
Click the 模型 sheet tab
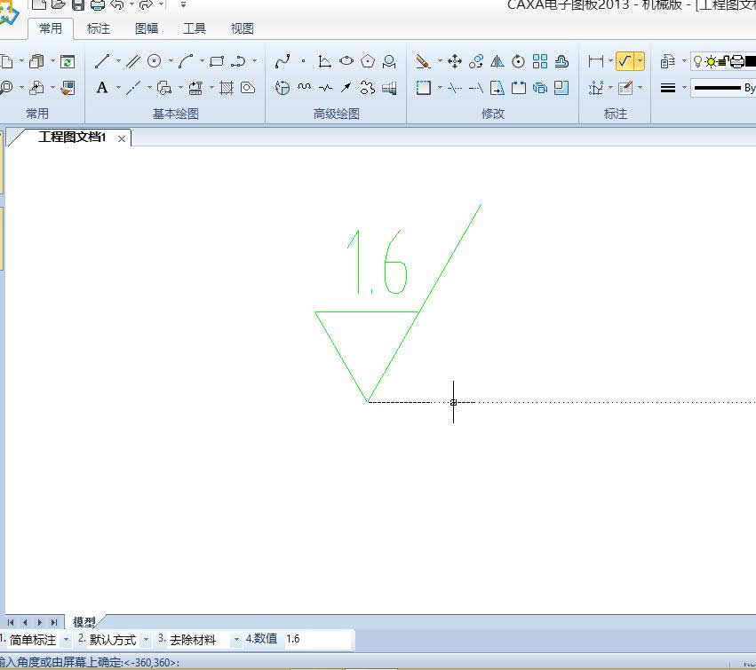(x=84, y=622)
